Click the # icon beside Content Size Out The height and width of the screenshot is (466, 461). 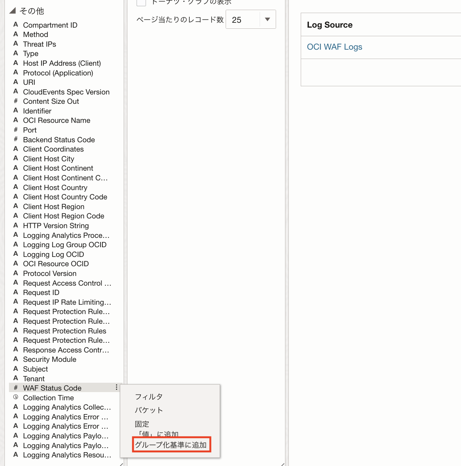point(16,101)
